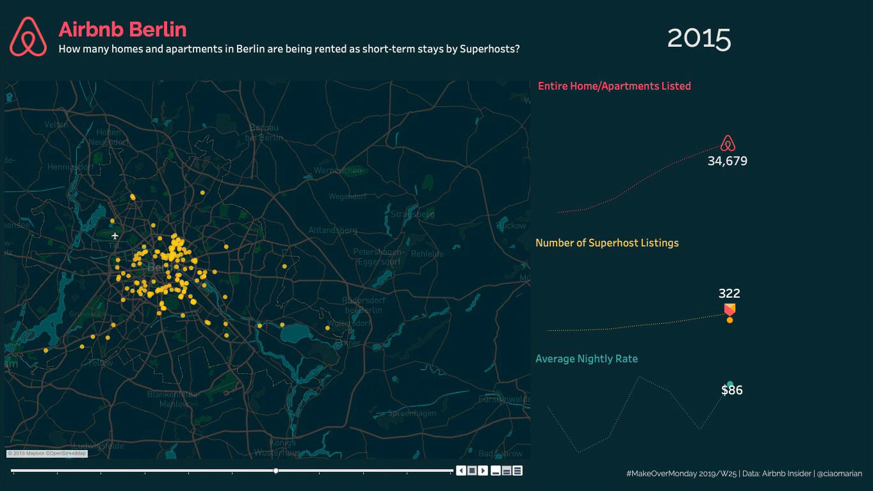Click the pink listings trend line
The image size is (873, 491).
[640, 182]
